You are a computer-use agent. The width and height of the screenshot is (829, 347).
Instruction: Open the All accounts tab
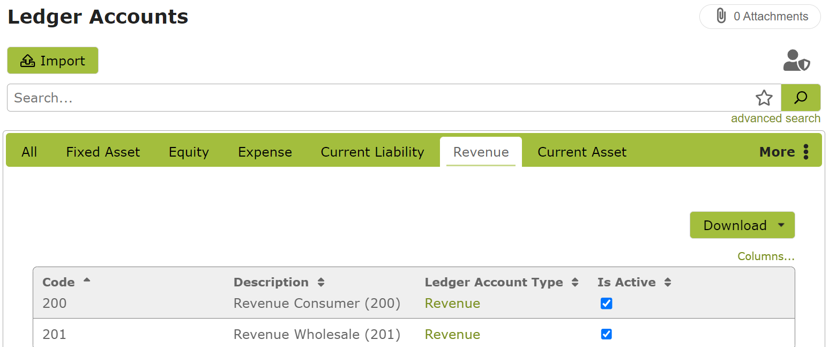pos(29,152)
